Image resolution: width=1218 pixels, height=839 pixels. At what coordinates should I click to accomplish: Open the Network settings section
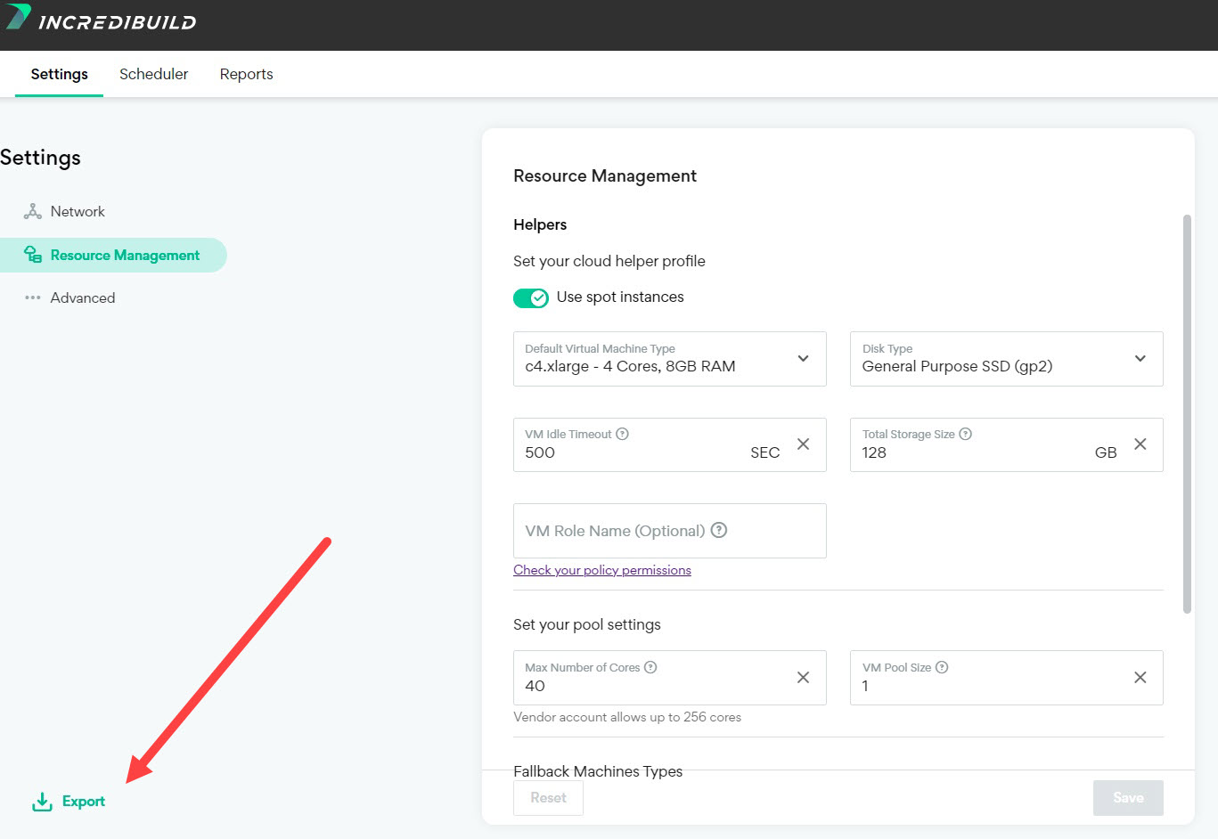point(78,211)
